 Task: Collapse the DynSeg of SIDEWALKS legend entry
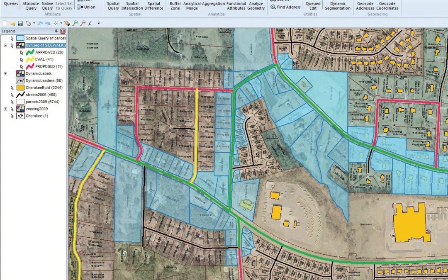pos(5,45)
